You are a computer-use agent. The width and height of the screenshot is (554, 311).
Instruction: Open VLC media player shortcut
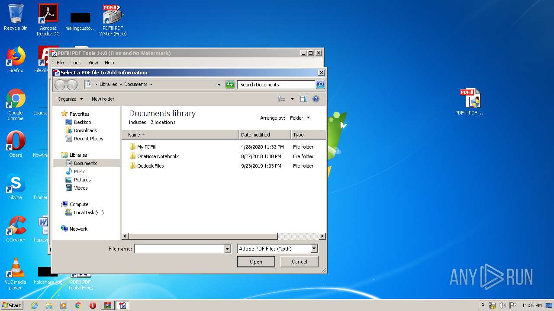(16, 274)
